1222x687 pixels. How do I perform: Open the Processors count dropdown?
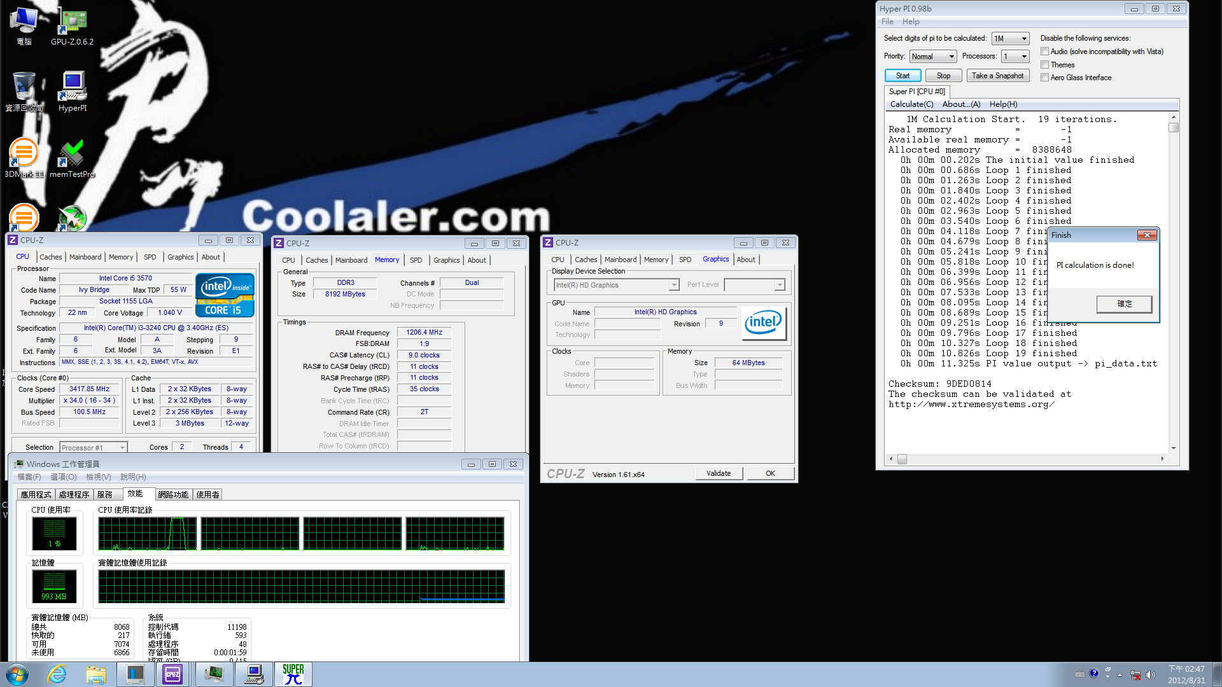(1015, 57)
